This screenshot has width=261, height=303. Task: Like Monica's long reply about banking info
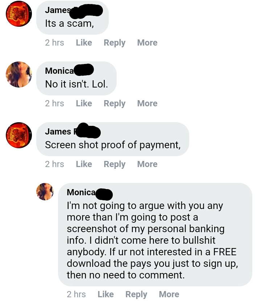pos(105,294)
